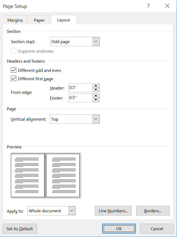Viewport: 177px width, 237px height.
Task: Open the Borders dialog
Action: (x=153, y=211)
